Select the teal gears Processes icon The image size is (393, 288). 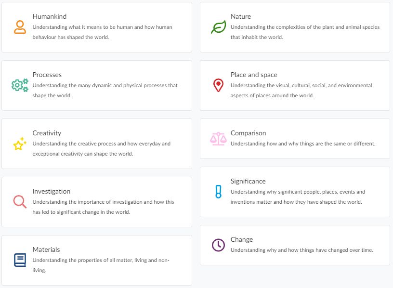pyautogui.click(x=20, y=85)
